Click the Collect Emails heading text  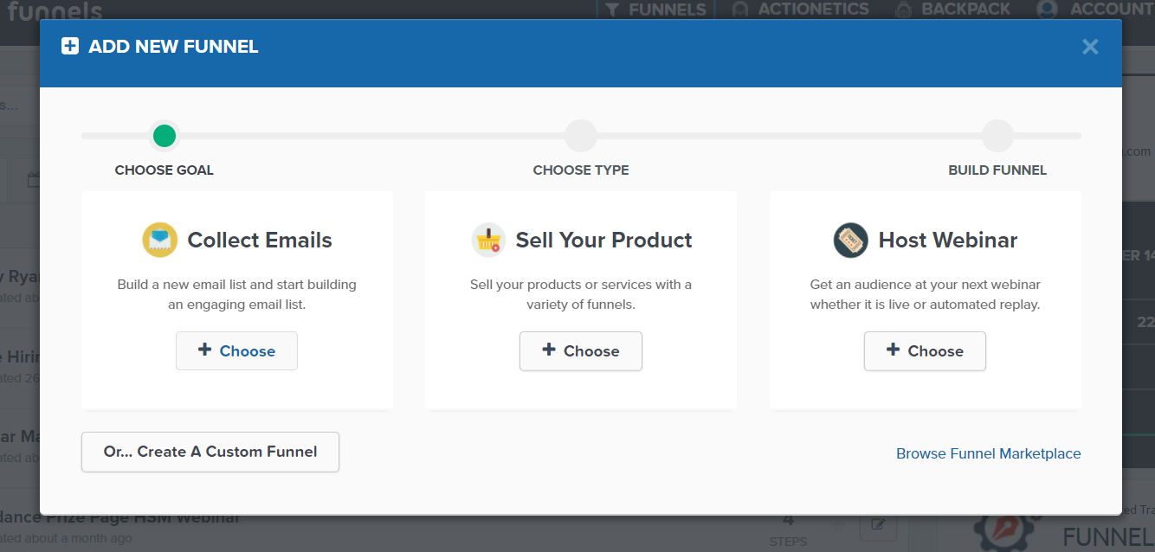260,240
